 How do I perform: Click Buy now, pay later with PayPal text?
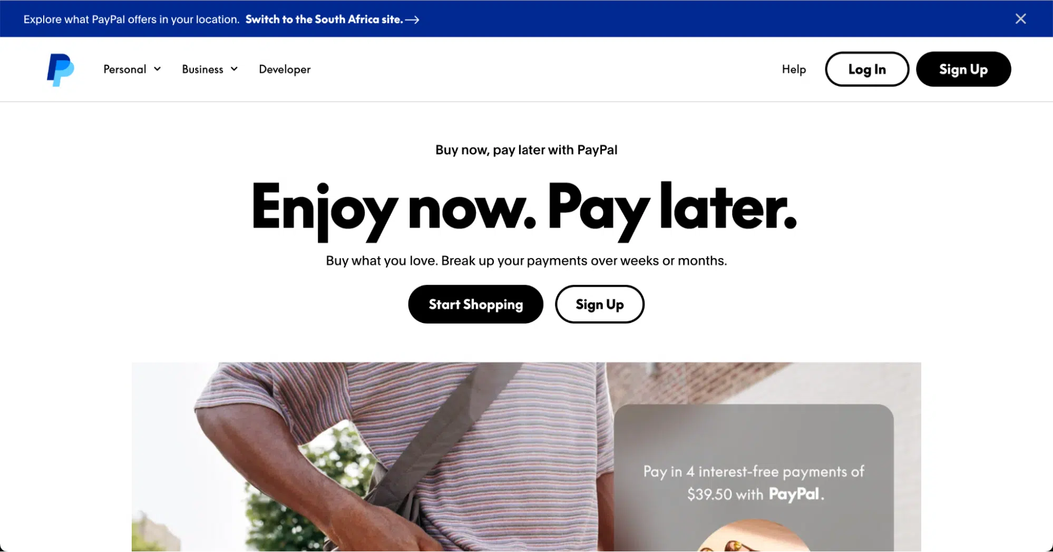[x=526, y=150]
